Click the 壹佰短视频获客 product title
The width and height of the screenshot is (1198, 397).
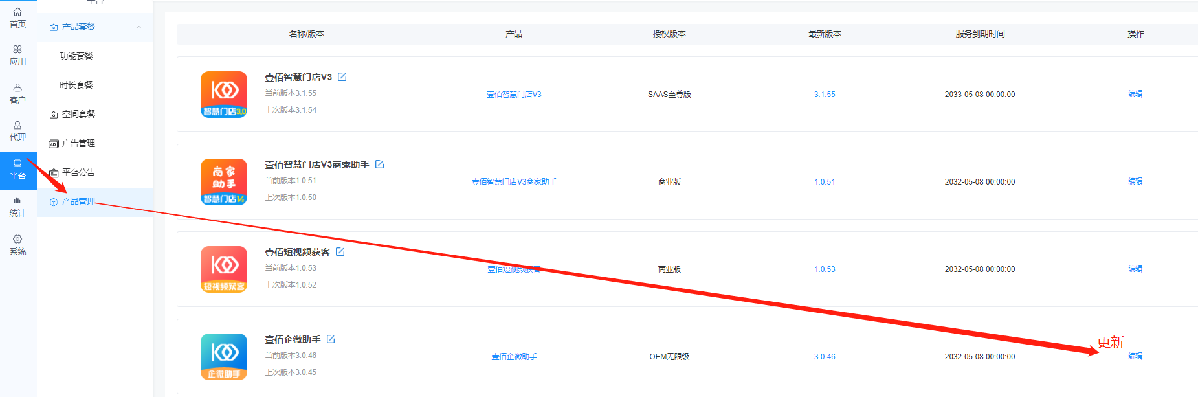pos(297,252)
